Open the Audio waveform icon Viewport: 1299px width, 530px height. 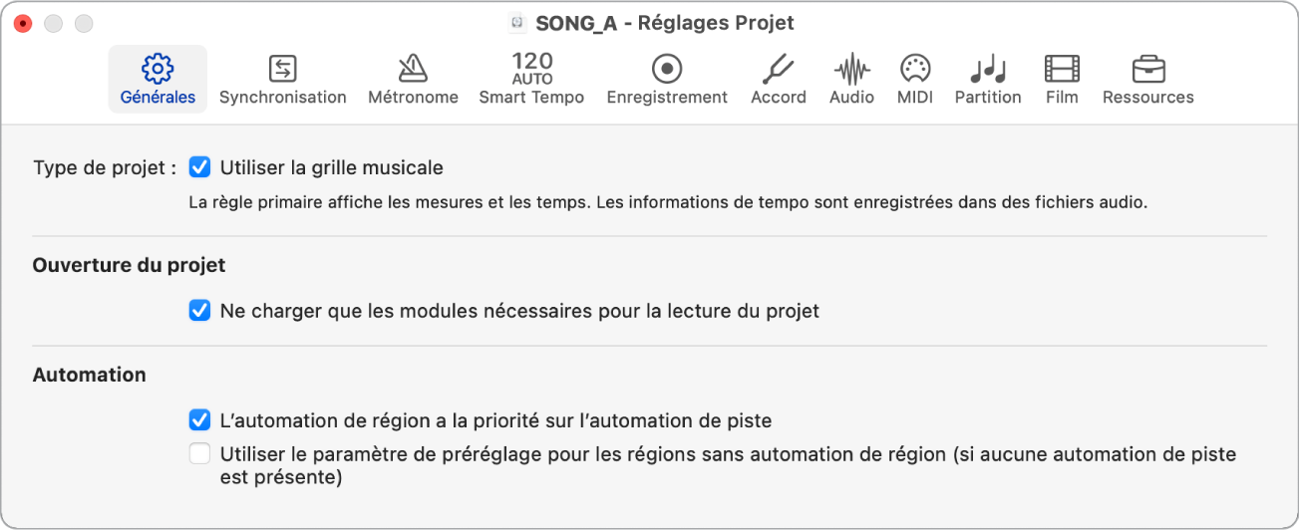coord(851,69)
